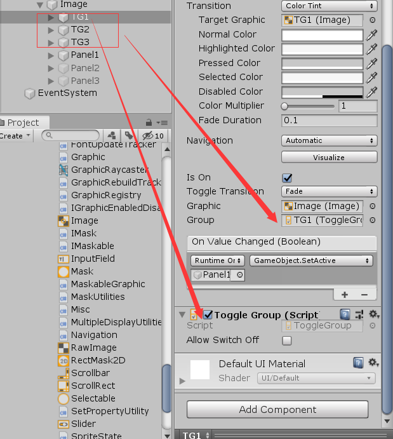Pick Disabled Color with the eyedropper
Screen dimensions: 393x439
(371, 92)
